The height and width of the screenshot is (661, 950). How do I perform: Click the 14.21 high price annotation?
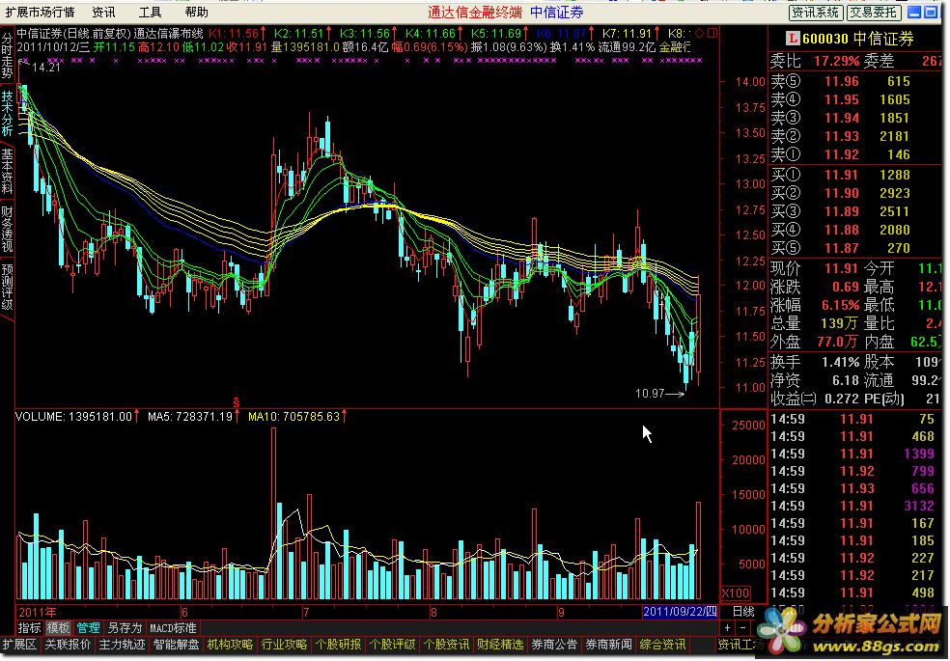click(46, 68)
